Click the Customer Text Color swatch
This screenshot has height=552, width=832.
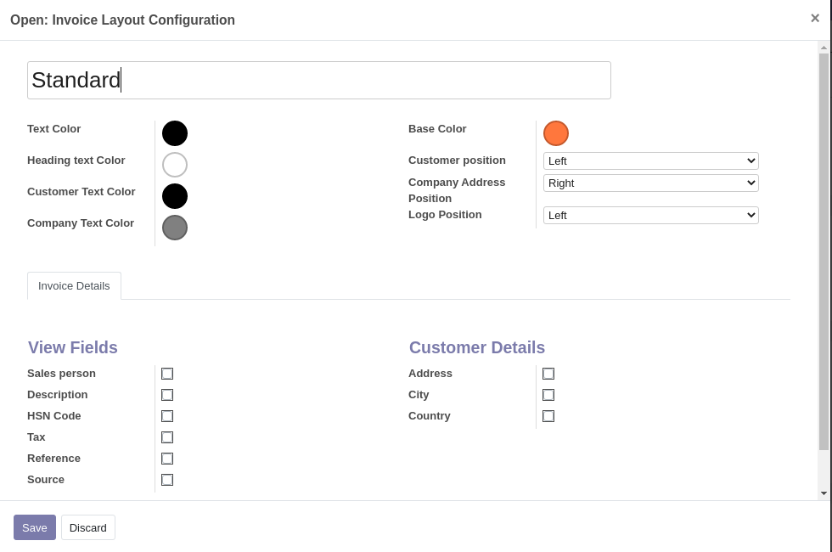(x=175, y=196)
